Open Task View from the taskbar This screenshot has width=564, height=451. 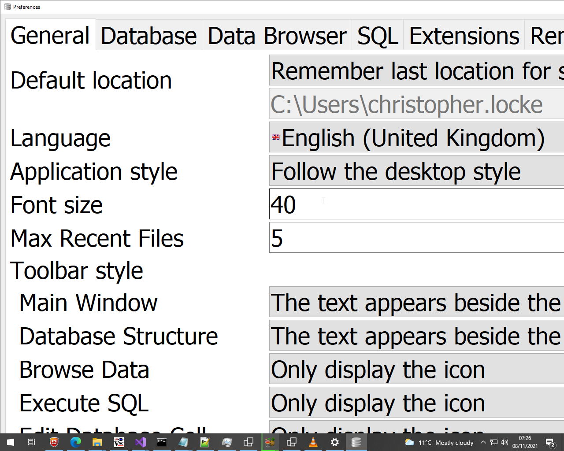coord(31,443)
